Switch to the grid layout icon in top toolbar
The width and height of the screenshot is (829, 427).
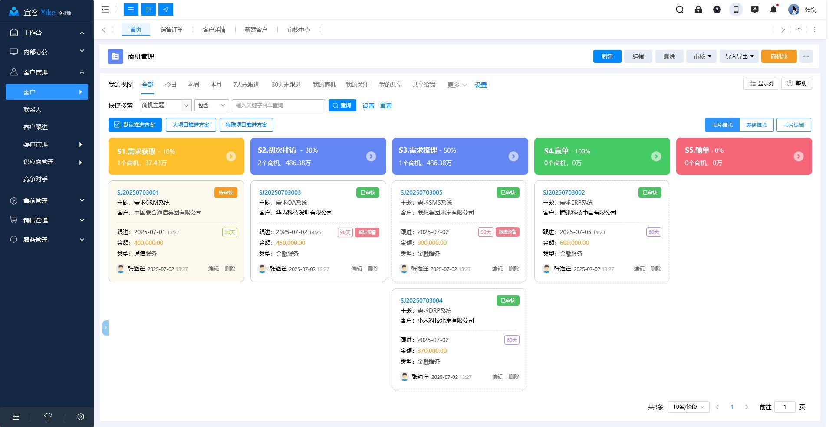[x=148, y=10]
